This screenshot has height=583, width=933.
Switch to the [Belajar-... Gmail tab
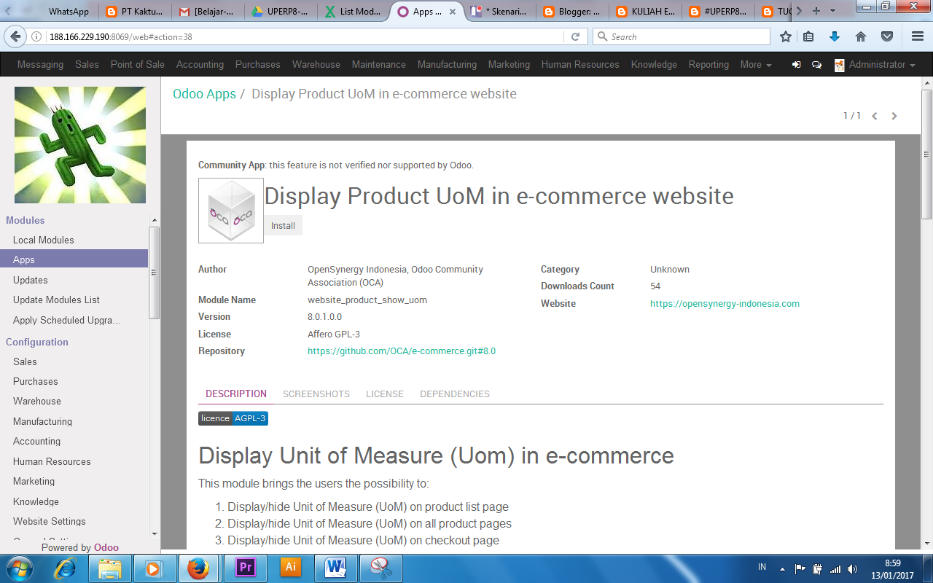208,11
